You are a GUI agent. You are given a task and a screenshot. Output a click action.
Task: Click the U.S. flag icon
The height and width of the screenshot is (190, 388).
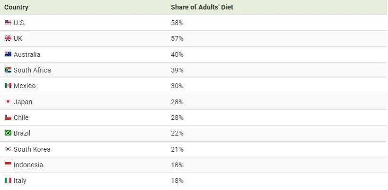8,23
